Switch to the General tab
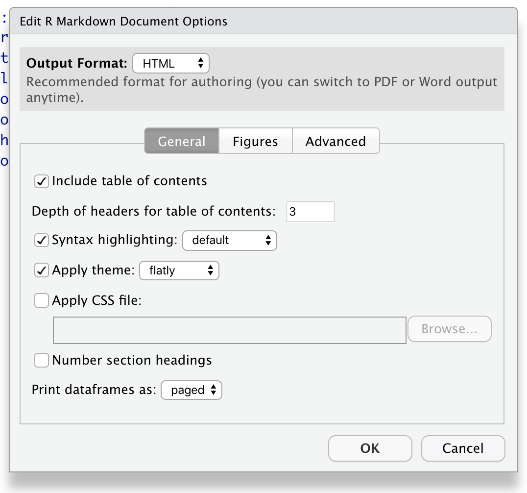 (182, 142)
